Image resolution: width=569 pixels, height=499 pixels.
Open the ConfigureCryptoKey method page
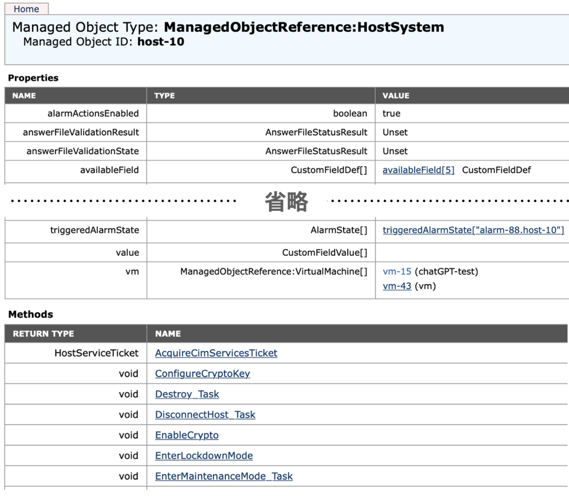pos(203,374)
